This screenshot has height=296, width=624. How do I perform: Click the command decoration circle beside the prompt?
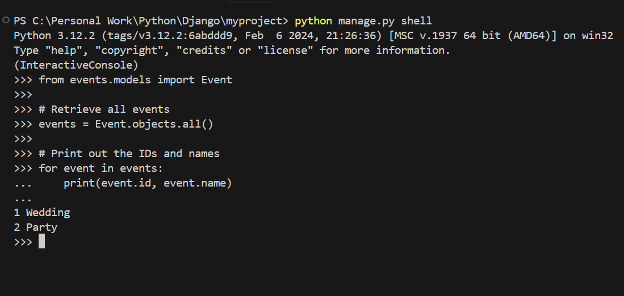[6, 20]
